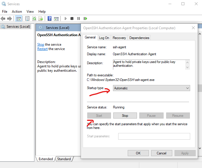Switch to the Log On tab

click(104, 38)
